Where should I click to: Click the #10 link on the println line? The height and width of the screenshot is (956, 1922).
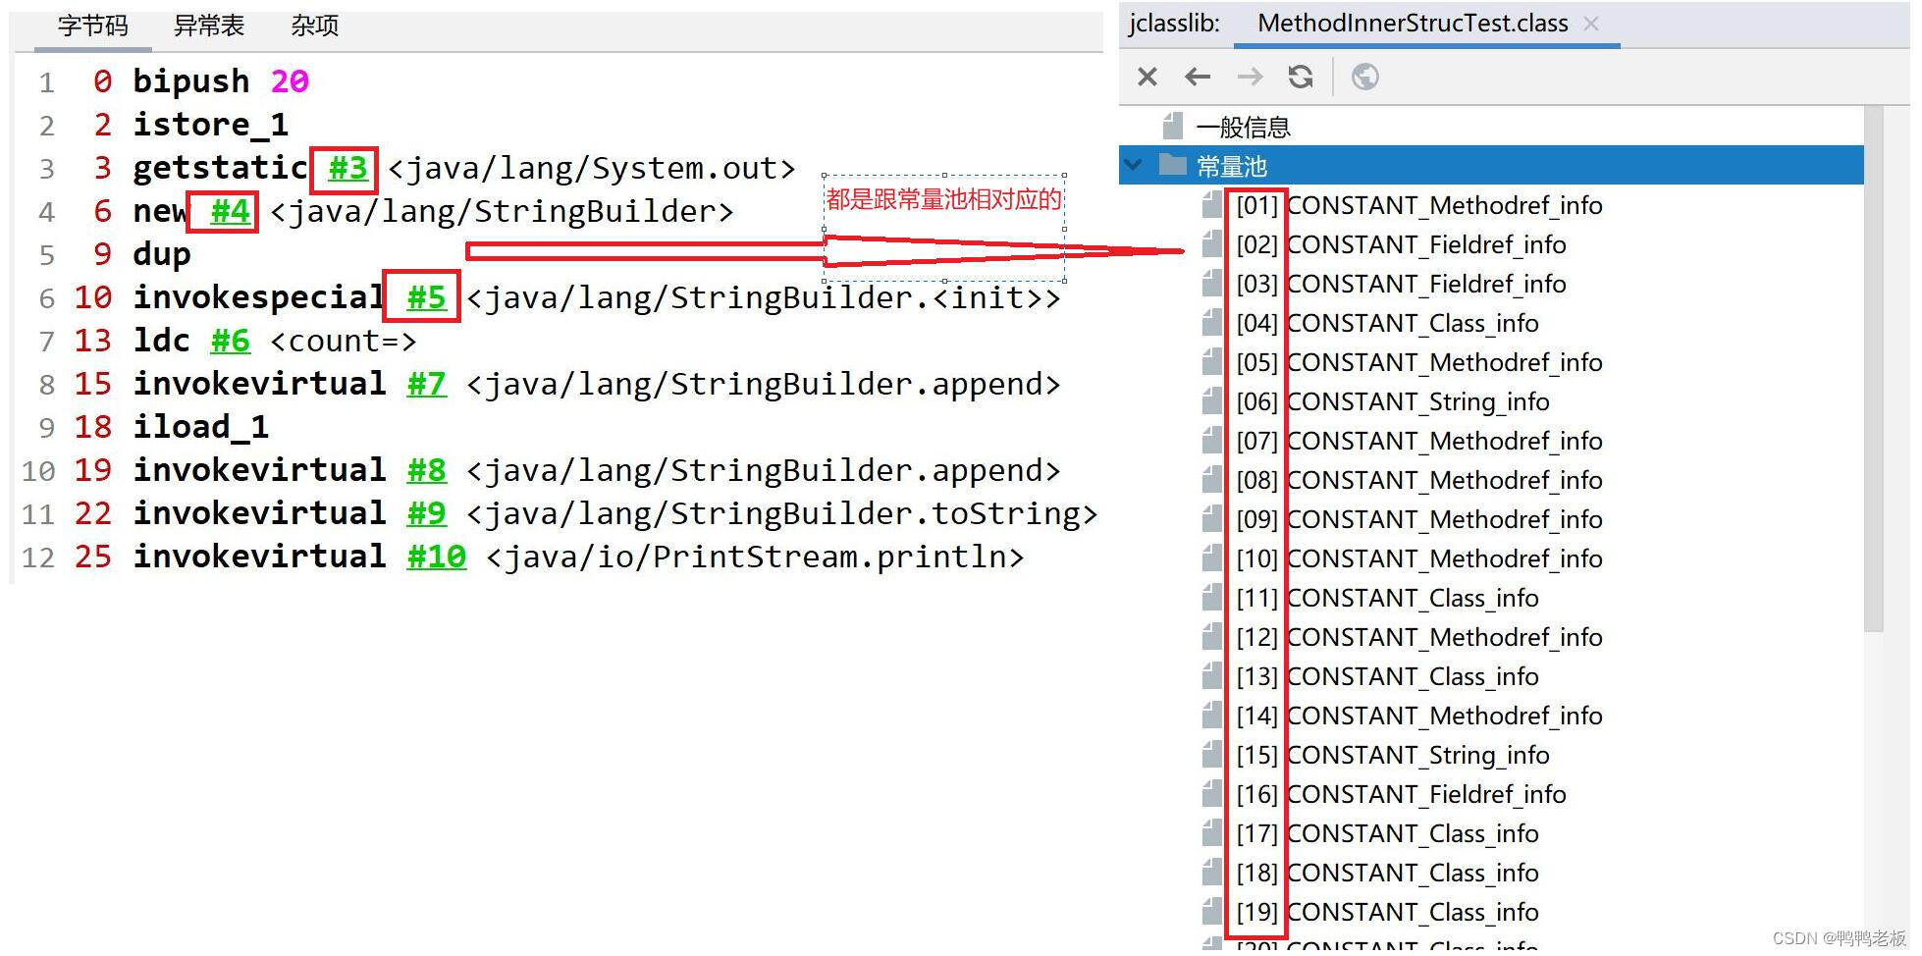click(x=436, y=557)
